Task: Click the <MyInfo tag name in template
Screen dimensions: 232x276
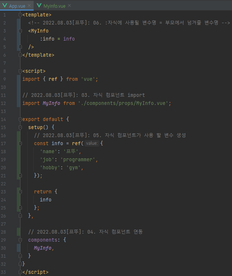Action: 40,31
